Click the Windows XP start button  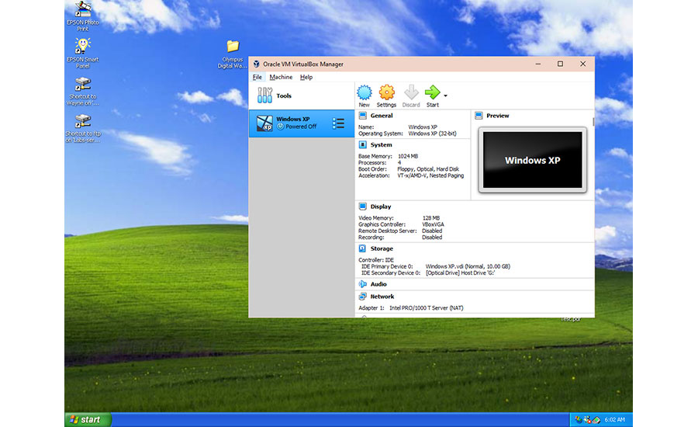click(84, 419)
